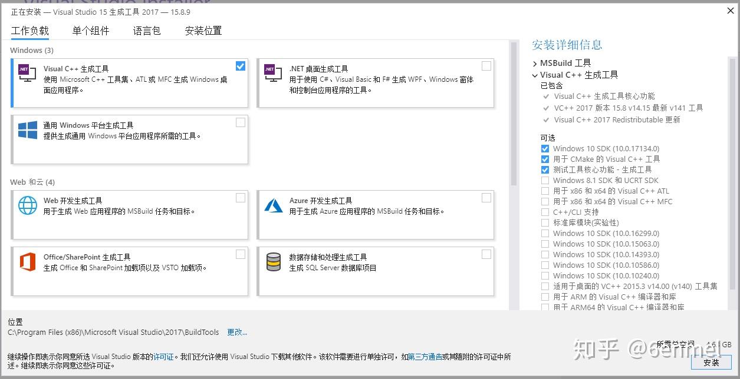
Task: Click the 更改... link for install location
Action: tap(237, 333)
